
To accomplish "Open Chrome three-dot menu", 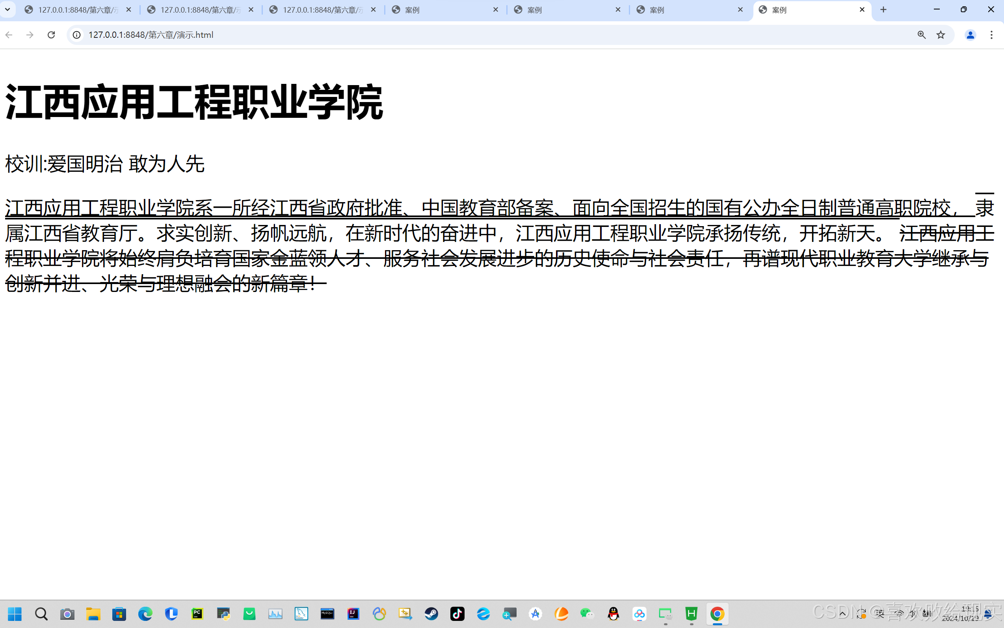I will tap(991, 35).
